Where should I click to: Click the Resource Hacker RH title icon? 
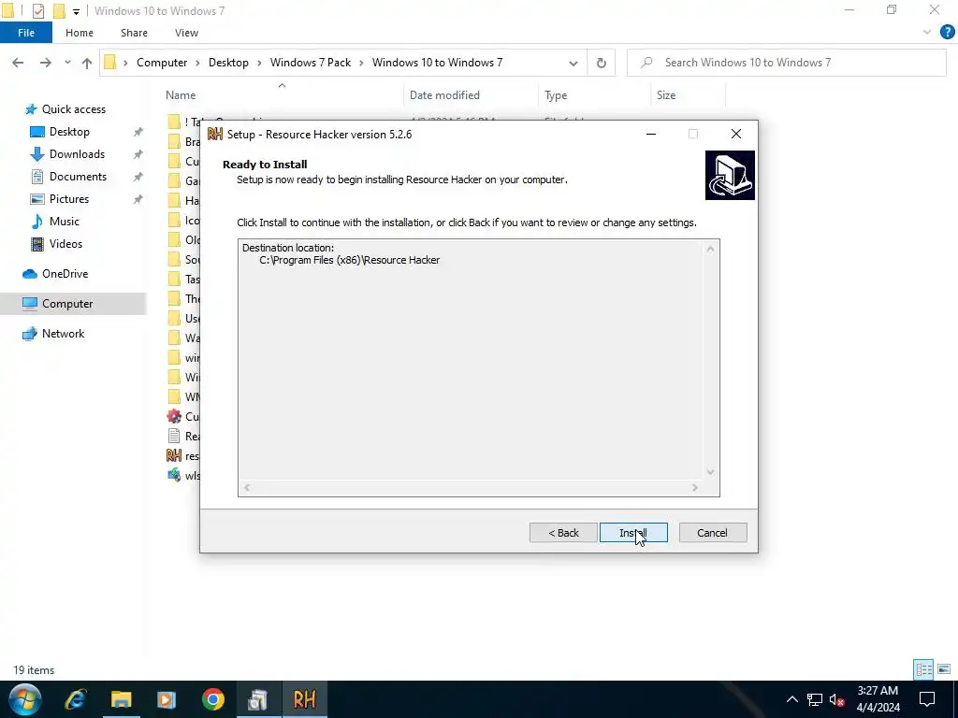pyautogui.click(x=215, y=135)
